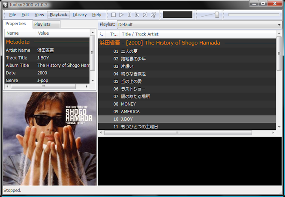Pause playback using the Pause icon
The height and width of the screenshot is (197, 285).
pyautogui.click(x=129, y=15)
